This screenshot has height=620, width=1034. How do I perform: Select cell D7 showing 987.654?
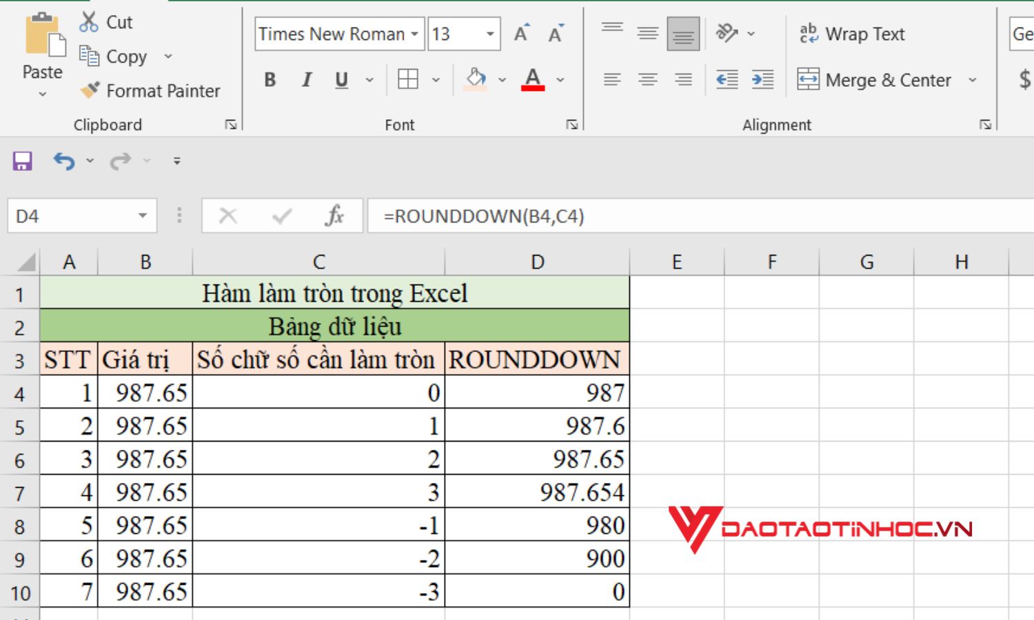coord(538,492)
